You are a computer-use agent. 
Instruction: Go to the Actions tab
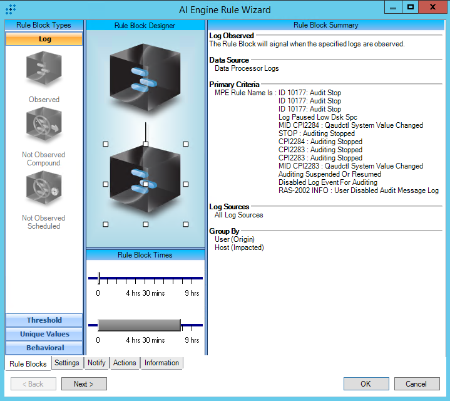125,363
